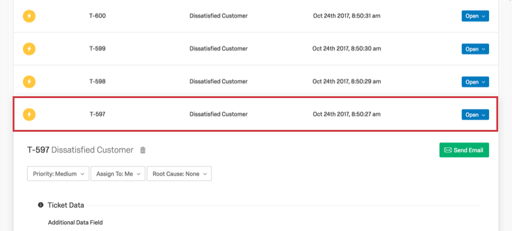
Task: Select the T-599 ticket ID
Action: (x=98, y=49)
